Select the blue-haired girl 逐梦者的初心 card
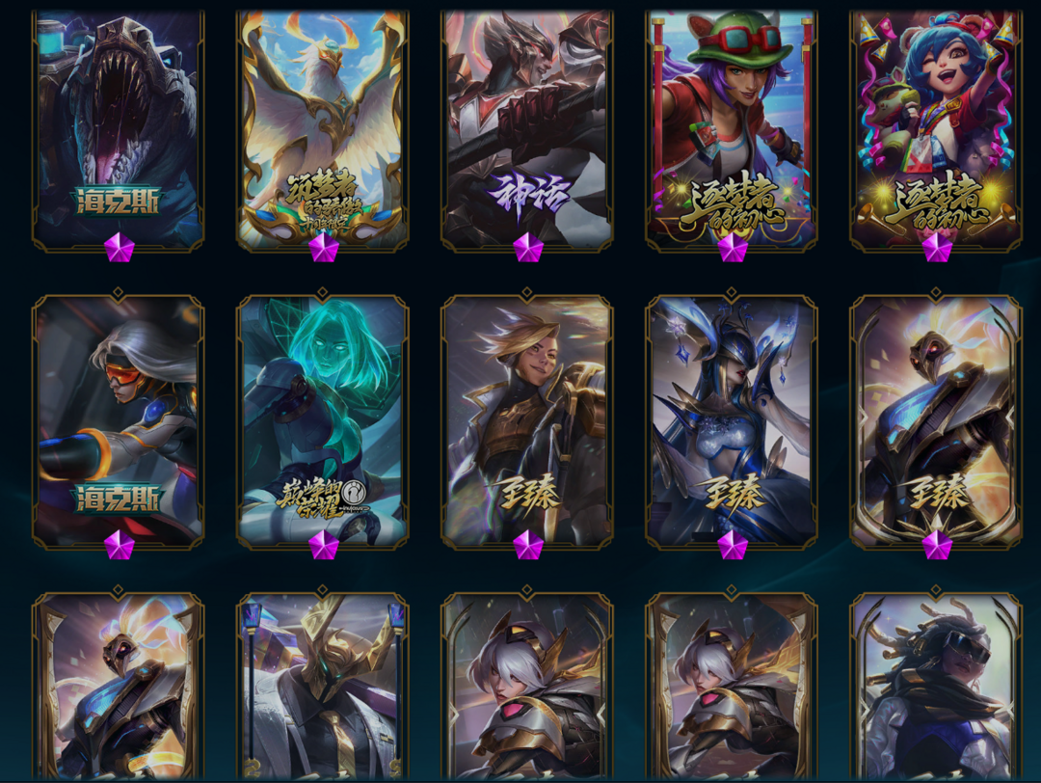Image resolution: width=1041 pixels, height=783 pixels. (x=936, y=129)
